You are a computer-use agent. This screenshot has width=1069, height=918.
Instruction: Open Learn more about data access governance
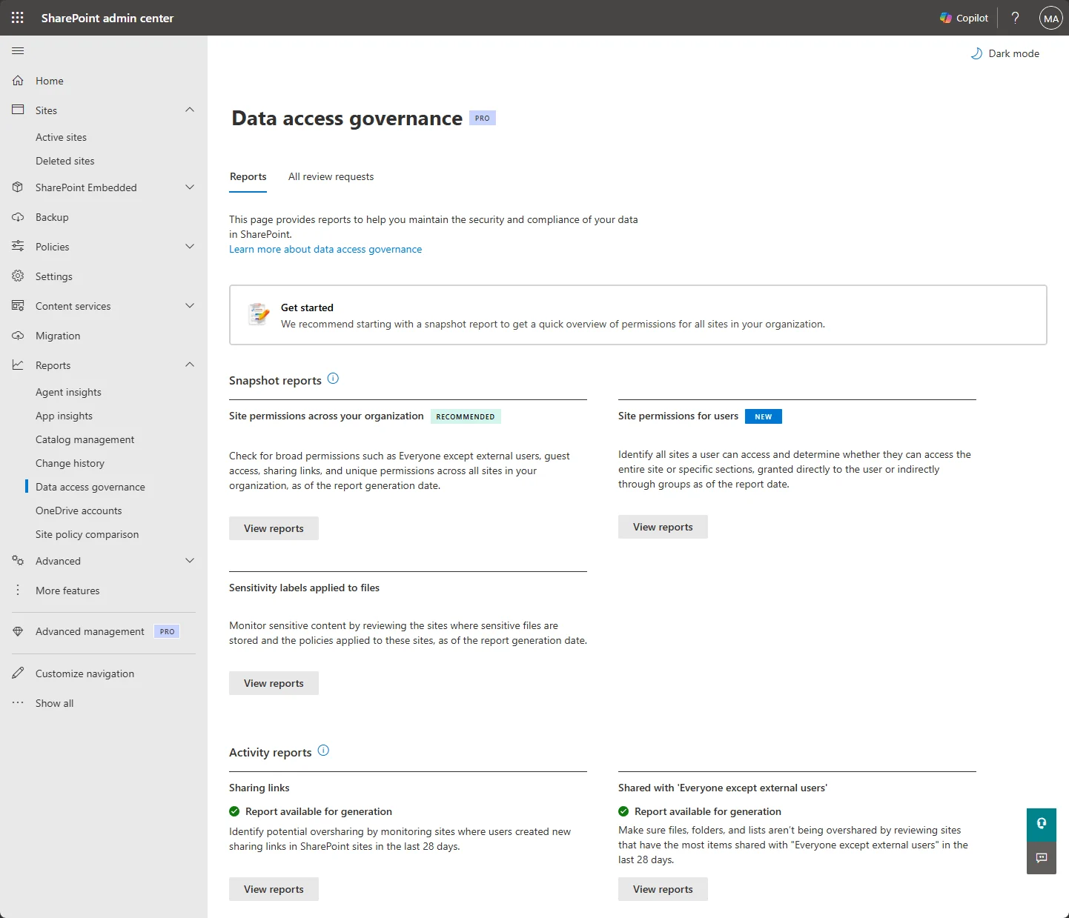(325, 250)
